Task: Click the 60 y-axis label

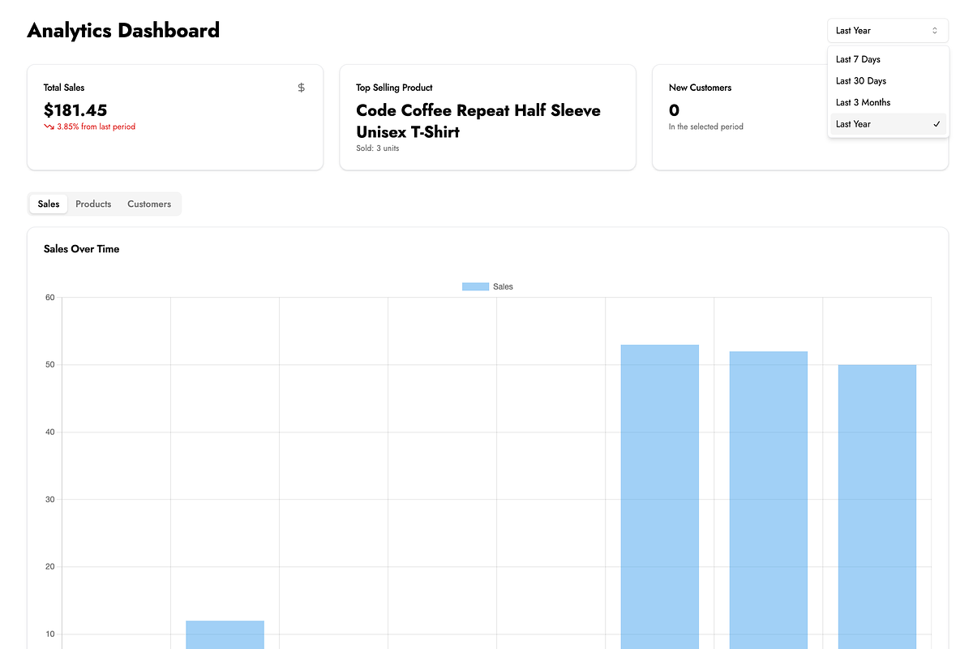Action: 49,298
